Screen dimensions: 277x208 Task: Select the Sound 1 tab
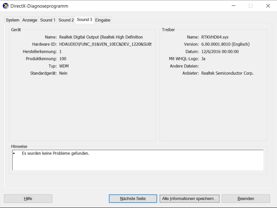pyautogui.click(x=48, y=20)
